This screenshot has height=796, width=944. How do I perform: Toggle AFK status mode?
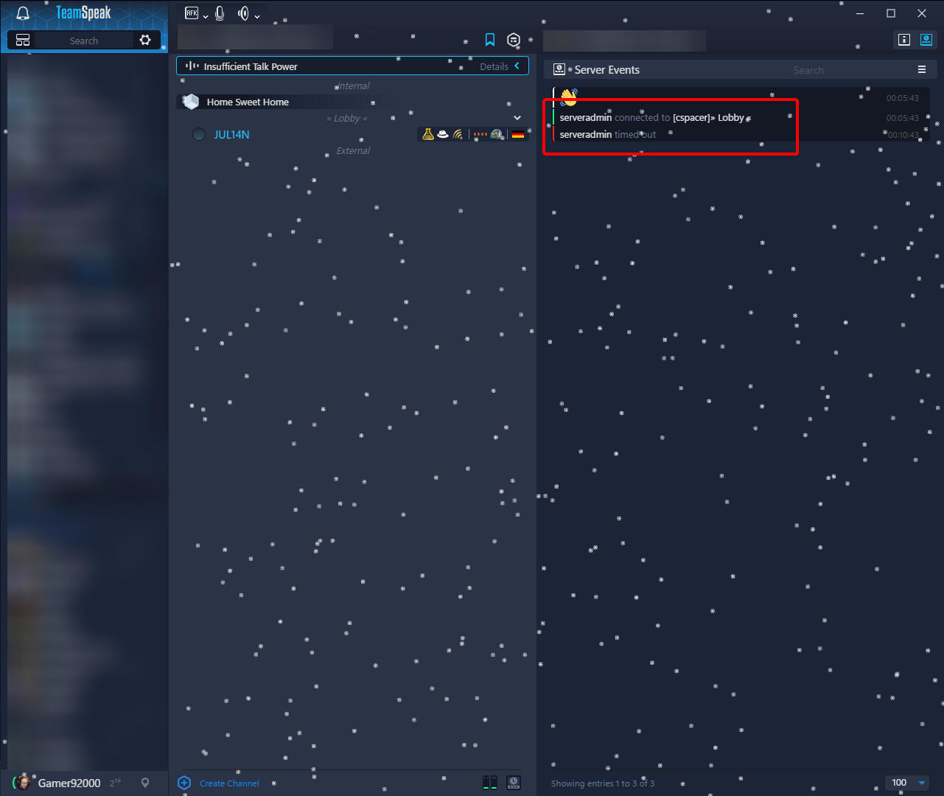click(x=192, y=13)
